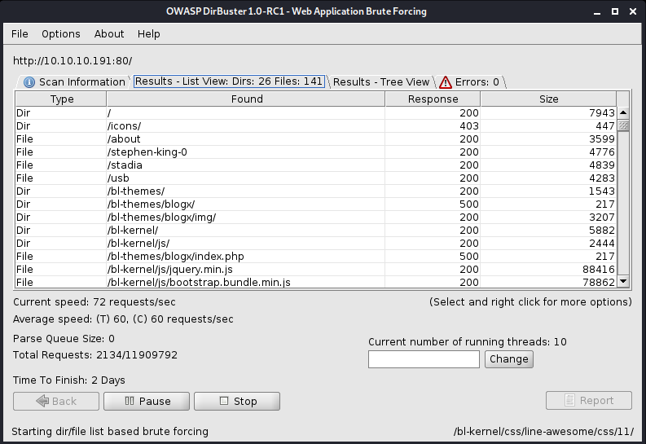The width and height of the screenshot is (646, 444).
Task: Open the About menu
Action: pyautogui.click(x=109, y=33)
